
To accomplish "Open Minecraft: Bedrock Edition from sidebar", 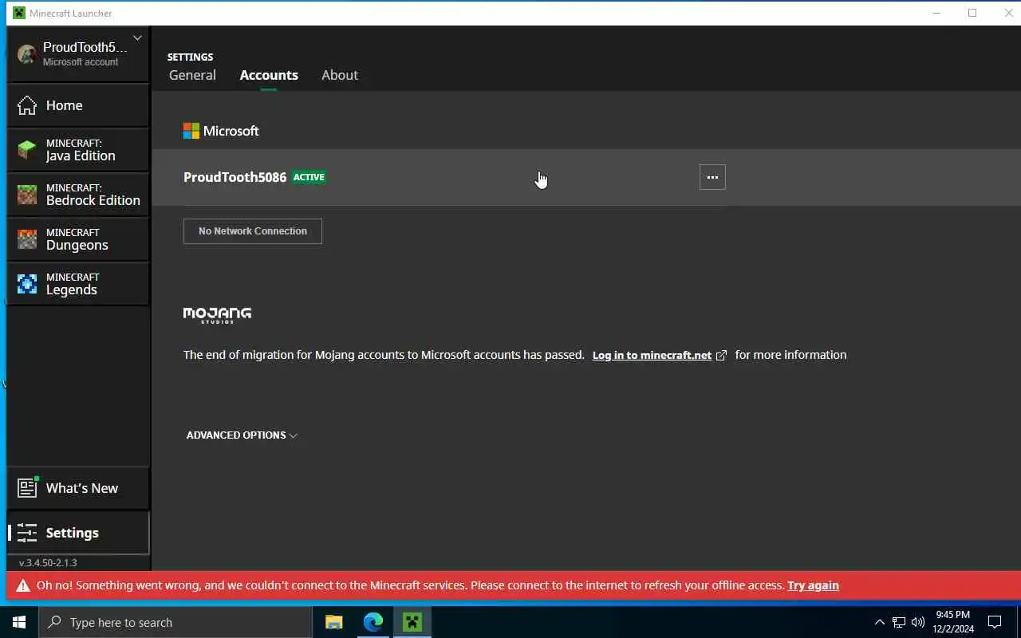I will [x=78, y=195].
